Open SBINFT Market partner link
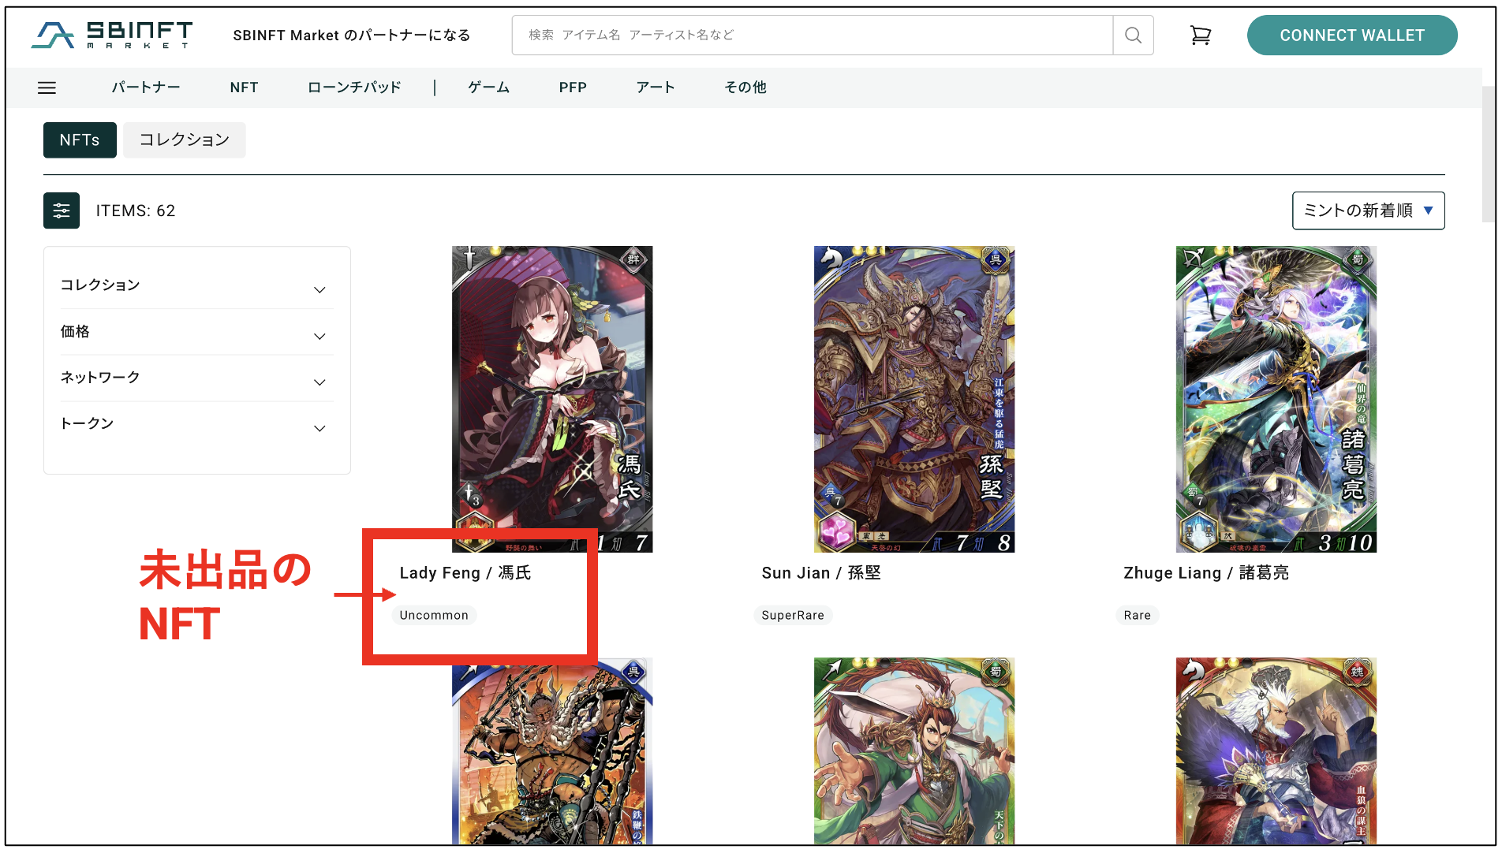The height and width of the screenshot is (853, 1502). pyautogui.click(x=352, y=35)
